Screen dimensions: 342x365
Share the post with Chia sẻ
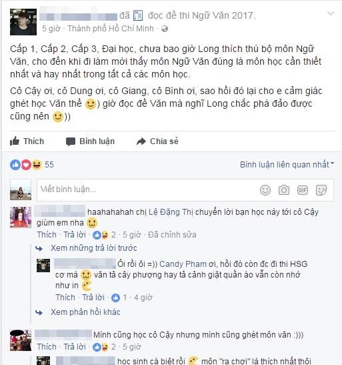[x=157, y=141]
